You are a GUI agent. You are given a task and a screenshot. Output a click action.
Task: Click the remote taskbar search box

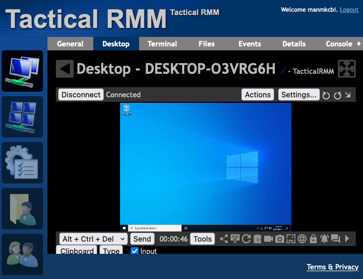coord(155,228)
